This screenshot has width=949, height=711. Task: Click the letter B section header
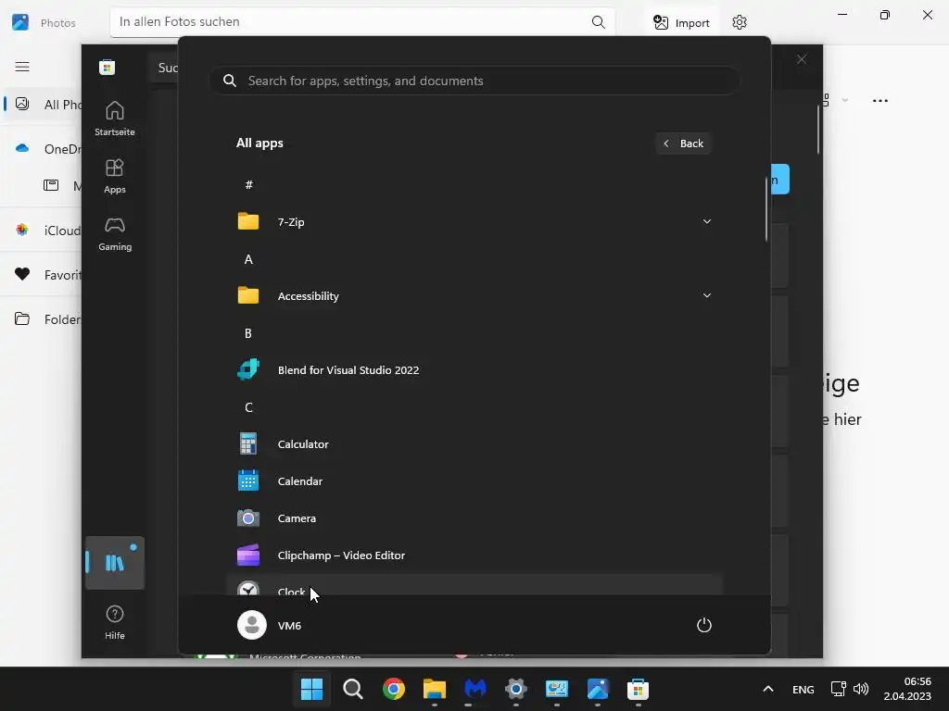click(x=248, y=333)
